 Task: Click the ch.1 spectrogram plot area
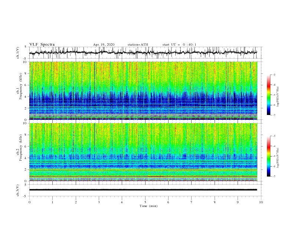click(x=143, y=91)
